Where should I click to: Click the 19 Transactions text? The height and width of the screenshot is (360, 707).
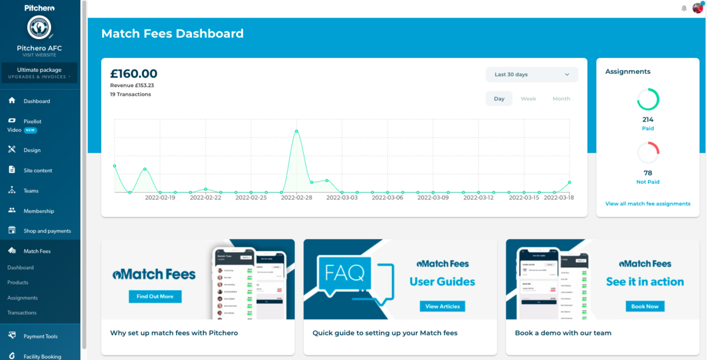[x=130, y=95]
